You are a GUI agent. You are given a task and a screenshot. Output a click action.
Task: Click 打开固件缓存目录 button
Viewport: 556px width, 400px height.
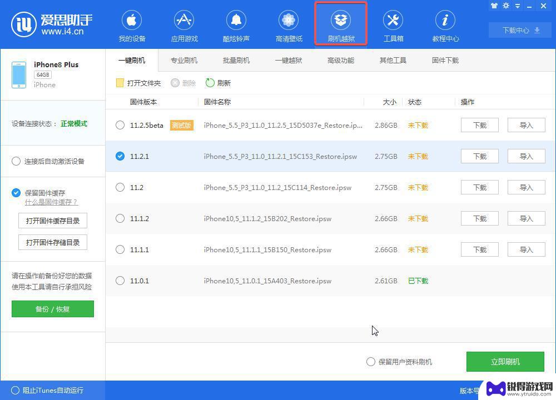[52, 221]
